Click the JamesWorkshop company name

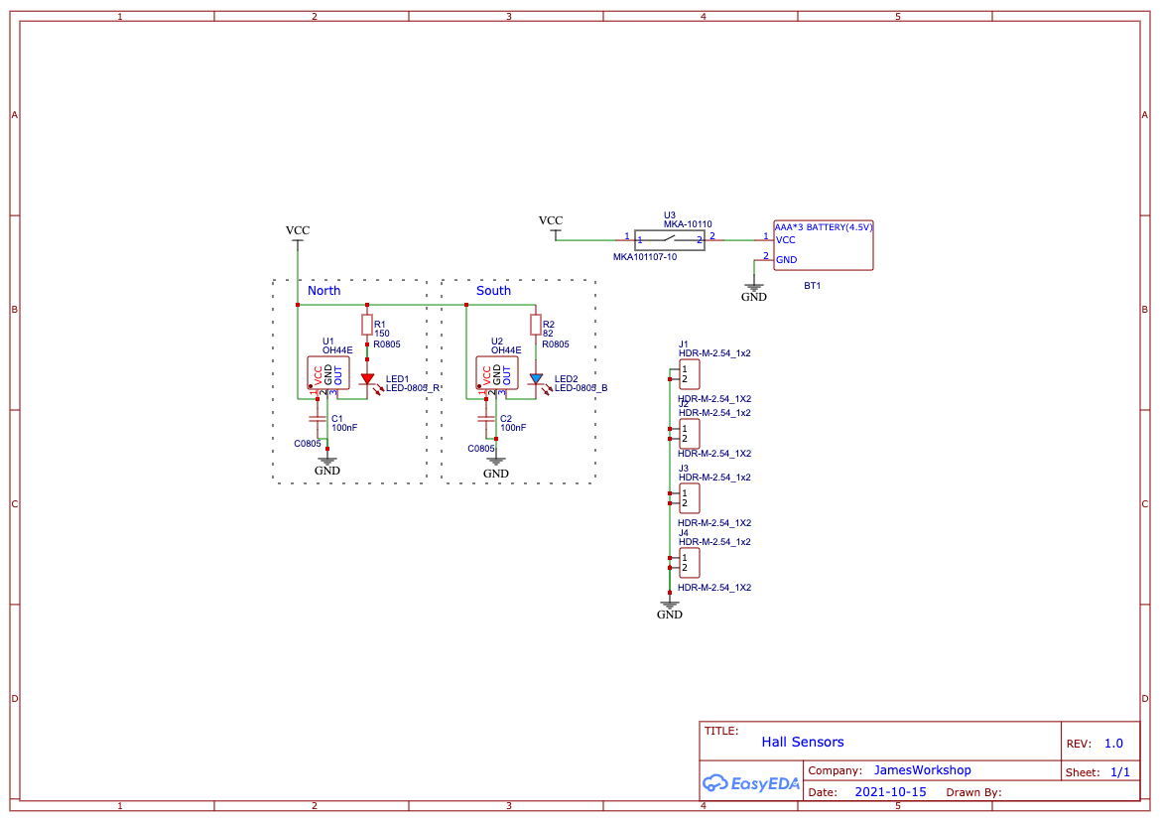point(923,769)
